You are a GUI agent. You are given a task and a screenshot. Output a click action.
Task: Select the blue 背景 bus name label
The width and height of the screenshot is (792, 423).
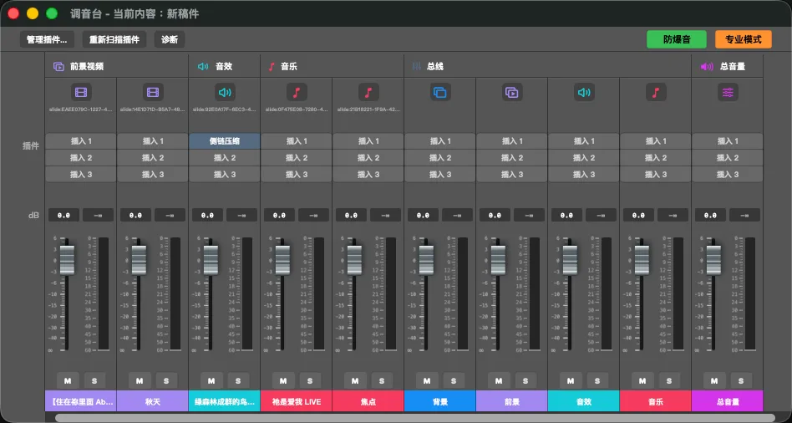(440, 402)
